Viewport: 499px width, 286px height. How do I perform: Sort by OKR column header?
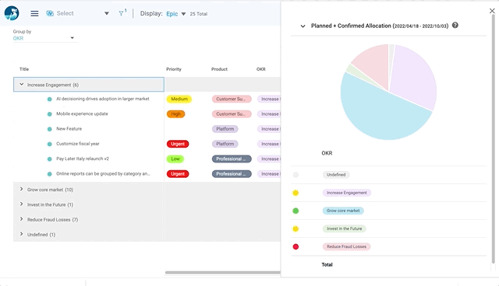[x=261, y=69]
